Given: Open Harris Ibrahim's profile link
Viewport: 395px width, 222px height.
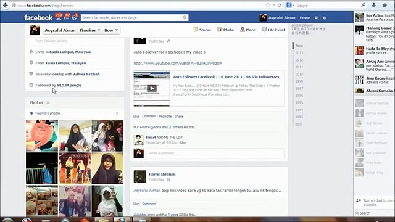Looking at the screenshot, I should pos(162,174).
